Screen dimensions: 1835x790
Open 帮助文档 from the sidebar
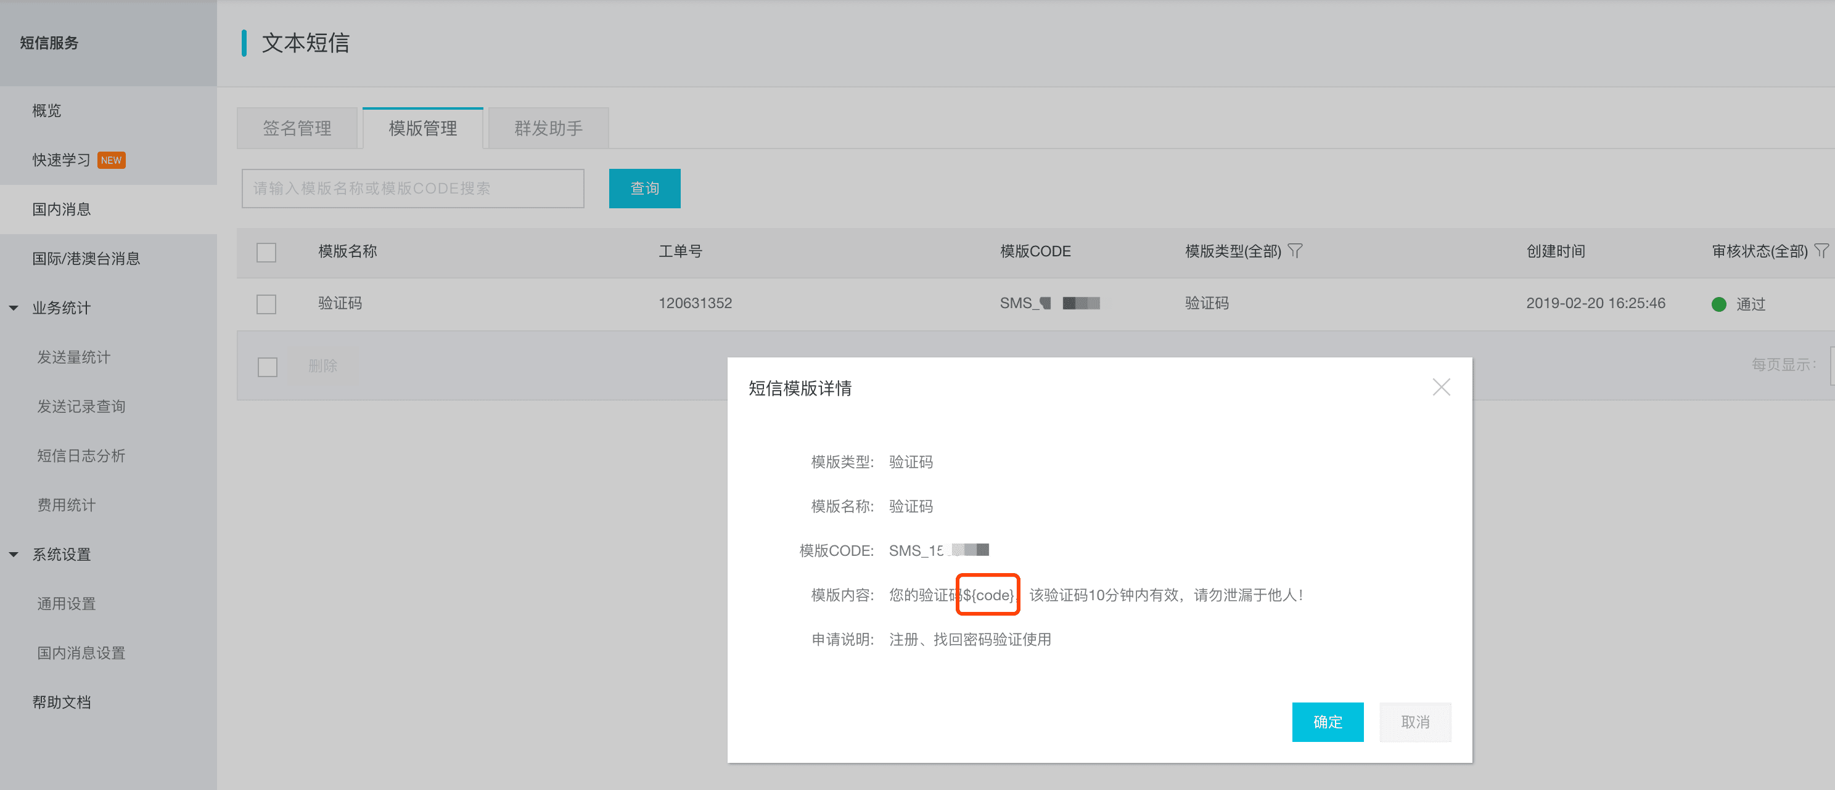coord(62,702)
